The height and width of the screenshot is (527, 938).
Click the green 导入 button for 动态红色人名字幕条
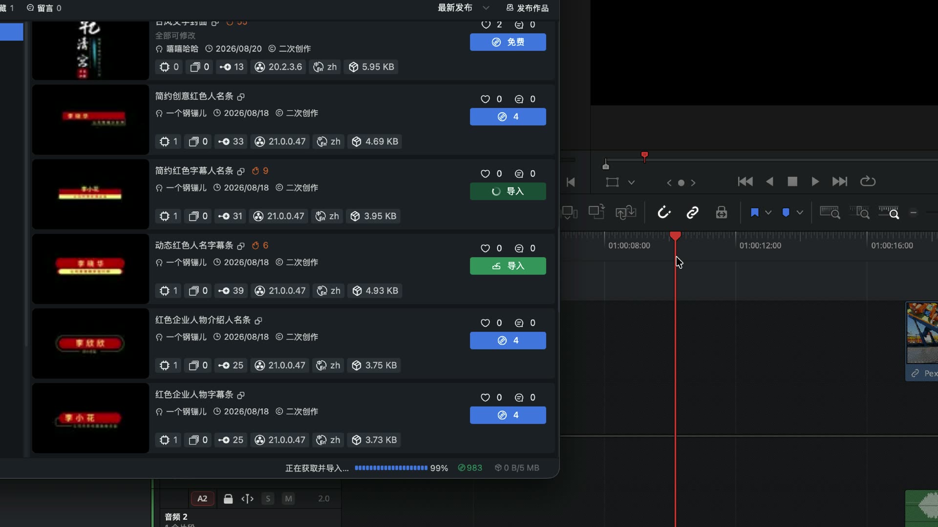pos(508,266)
